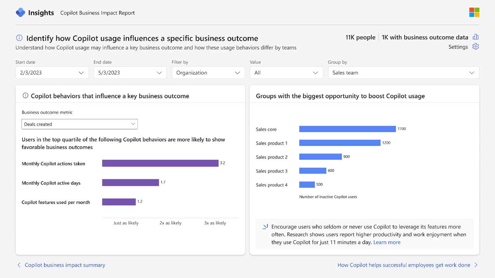Image resolution: width=495 pixels, height=278 pixels.
Task: Click info icon beside the page heading
Action: click(19, 38)
